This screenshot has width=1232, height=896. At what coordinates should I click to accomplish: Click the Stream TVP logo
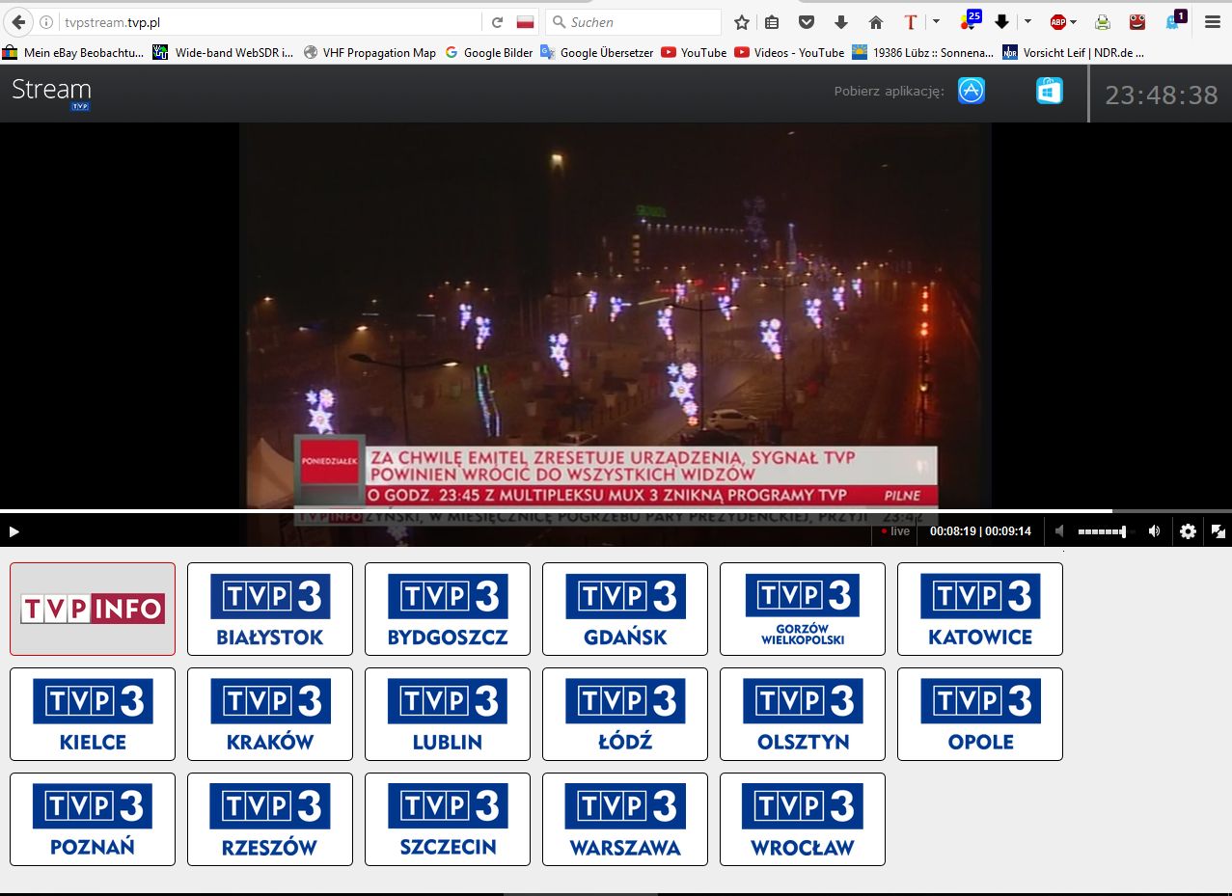pyautogui.click(x=51, y=93)
